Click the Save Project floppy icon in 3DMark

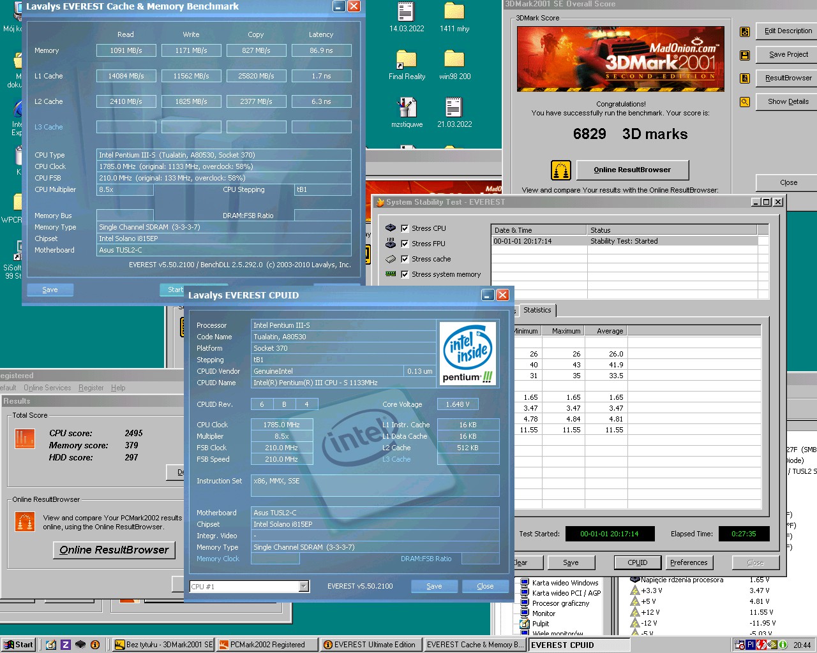tap(744, 55)
